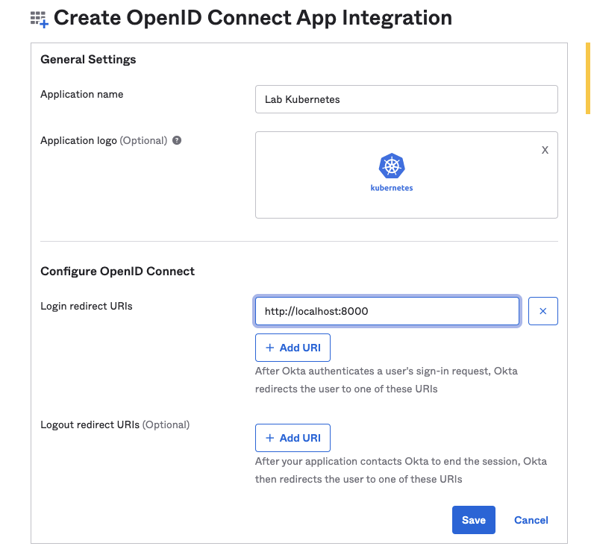Delete the http://localhost:8000 redirect URI

[542, 311]
